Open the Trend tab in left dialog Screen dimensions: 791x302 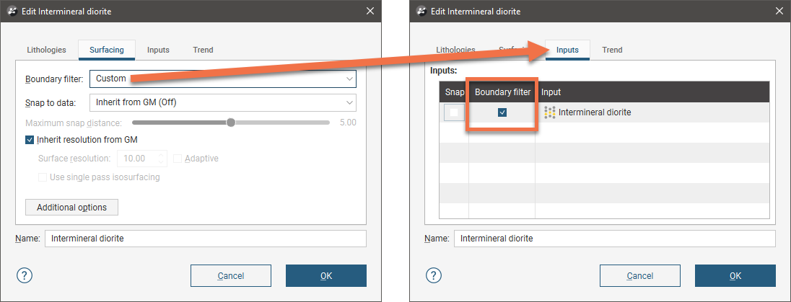click(204, 50)
